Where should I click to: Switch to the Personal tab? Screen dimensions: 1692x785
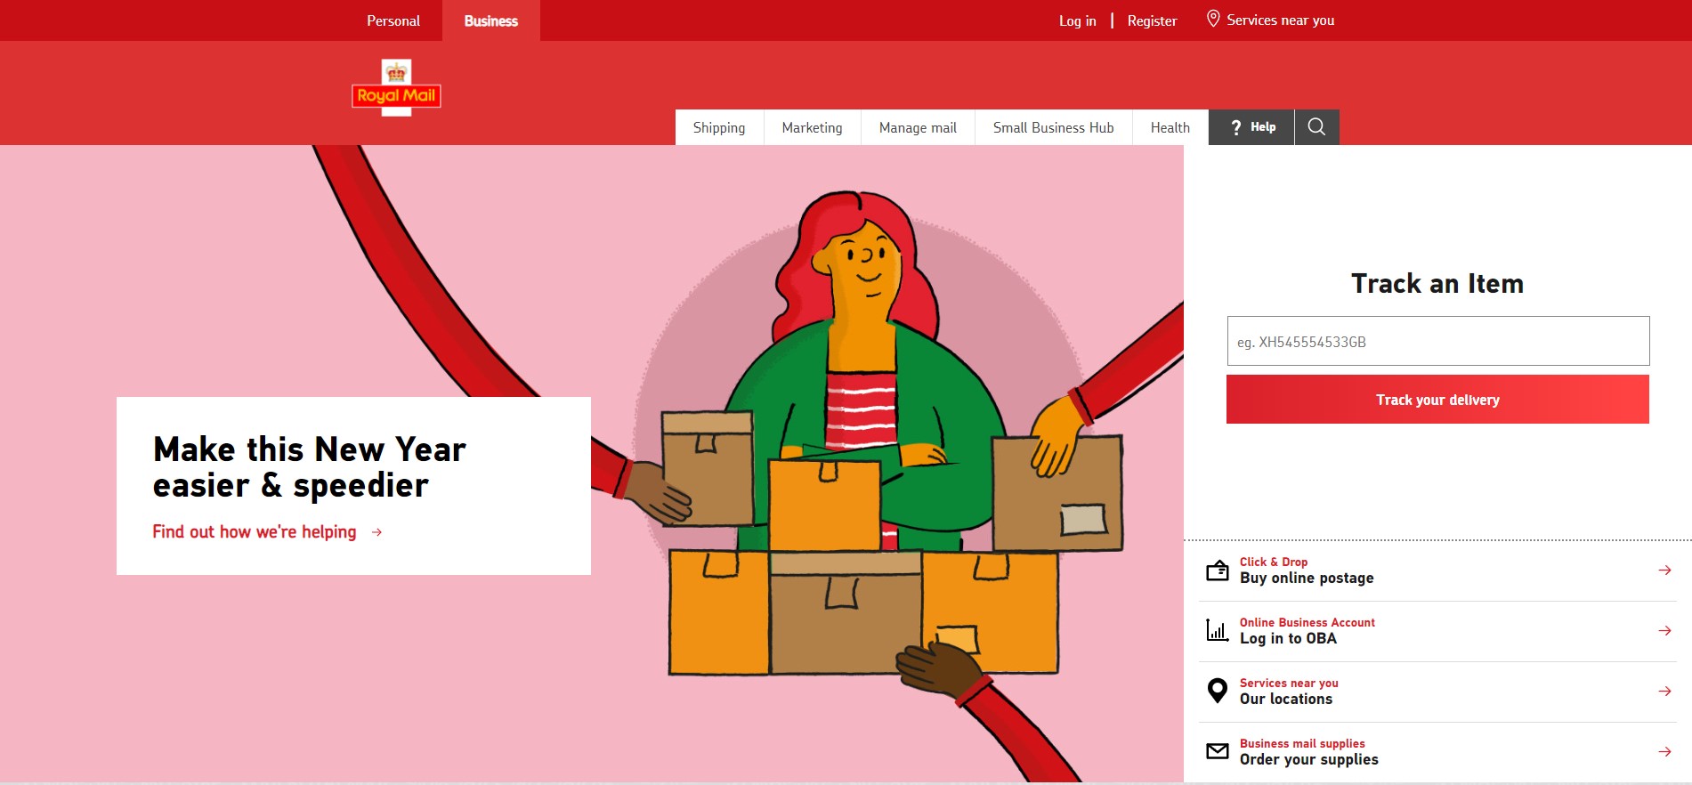(x=393, y=20)
